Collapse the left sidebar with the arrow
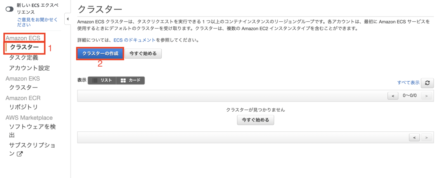The image size is (441, 178). 68,19
